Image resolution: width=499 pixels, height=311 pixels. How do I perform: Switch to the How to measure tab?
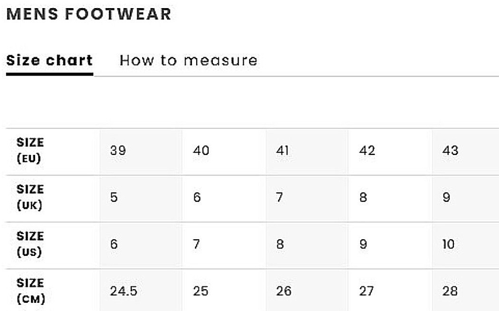coord(188,60)
